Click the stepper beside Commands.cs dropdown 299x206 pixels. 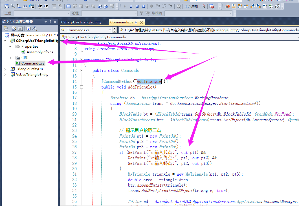[x=115, y=30]
